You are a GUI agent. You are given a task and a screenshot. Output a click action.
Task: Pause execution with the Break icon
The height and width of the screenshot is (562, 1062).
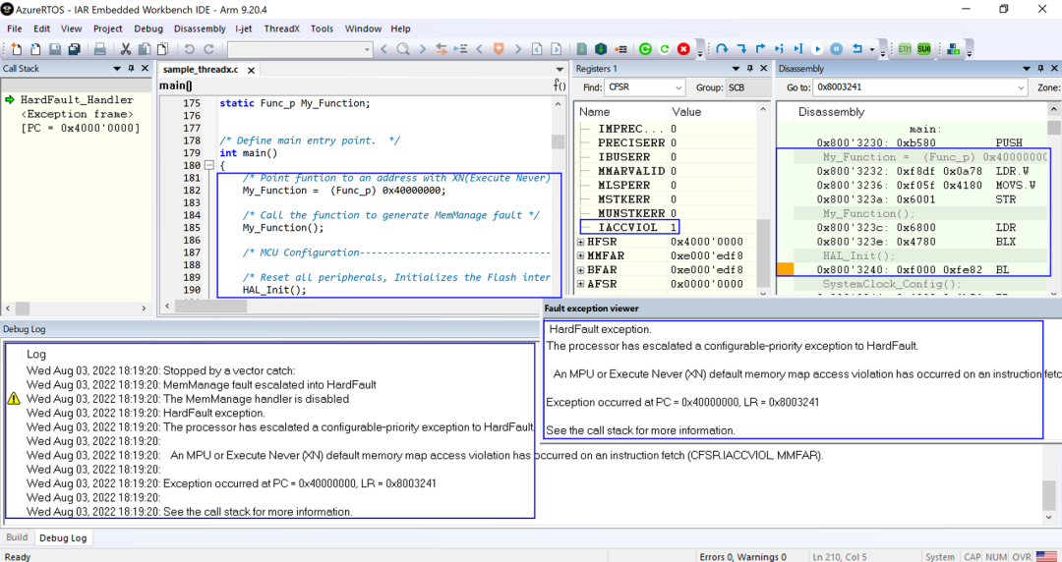[837, 49]
